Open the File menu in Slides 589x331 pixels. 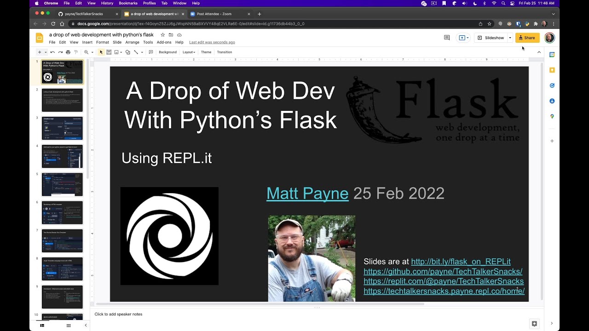click(52, 42)
